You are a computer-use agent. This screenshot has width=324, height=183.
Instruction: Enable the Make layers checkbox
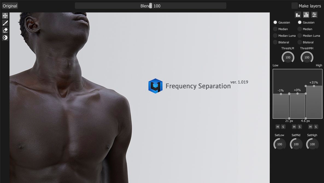click(294, 5)
